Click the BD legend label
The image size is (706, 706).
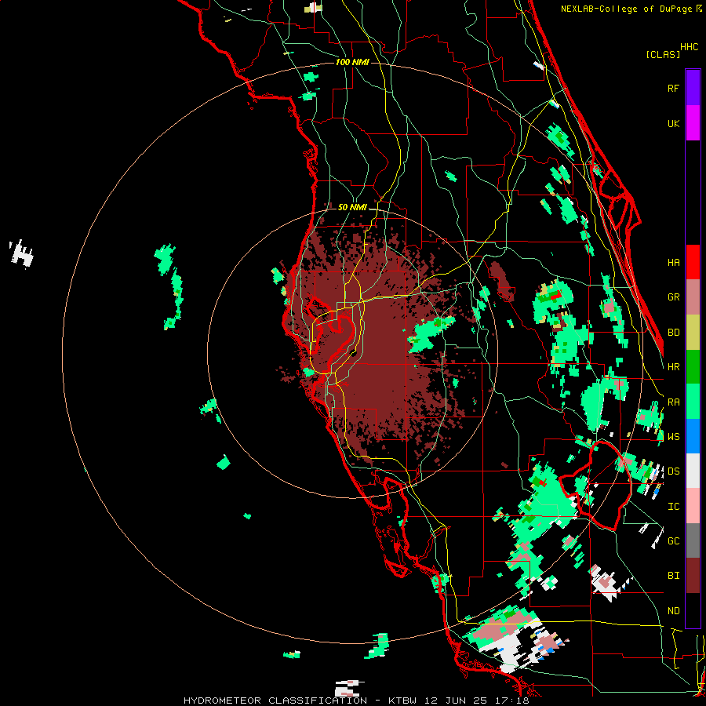[x=673, y=333]
